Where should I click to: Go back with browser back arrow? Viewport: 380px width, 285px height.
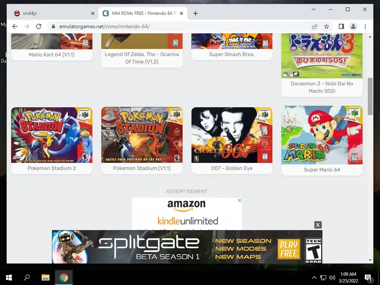pos(15,26)
